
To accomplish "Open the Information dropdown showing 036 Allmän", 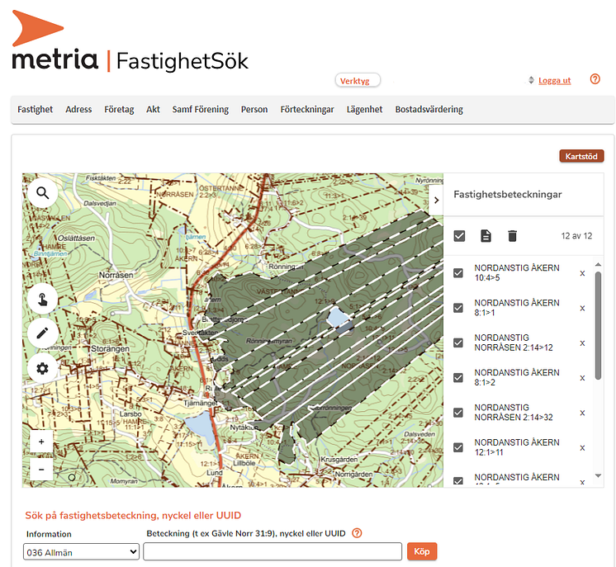I will click(81, 551).
